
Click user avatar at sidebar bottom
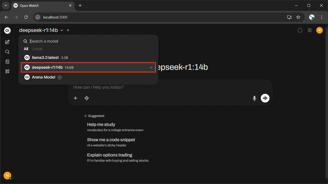tap(7, 175)
